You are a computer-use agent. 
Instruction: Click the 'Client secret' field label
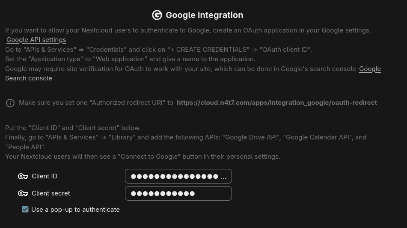pyautogui.click(x=51, y=193)
